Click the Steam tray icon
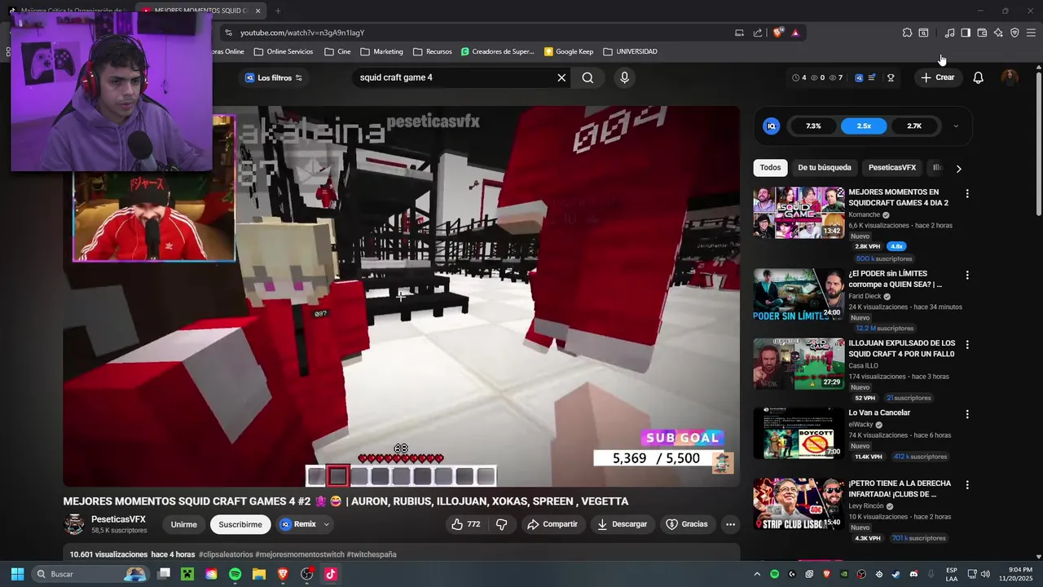Screen dimensions: 1043x587 coord(896,574)
